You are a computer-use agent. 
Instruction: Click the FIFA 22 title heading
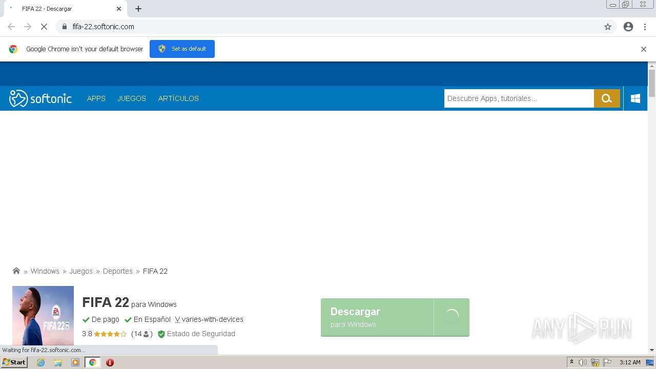106,302
